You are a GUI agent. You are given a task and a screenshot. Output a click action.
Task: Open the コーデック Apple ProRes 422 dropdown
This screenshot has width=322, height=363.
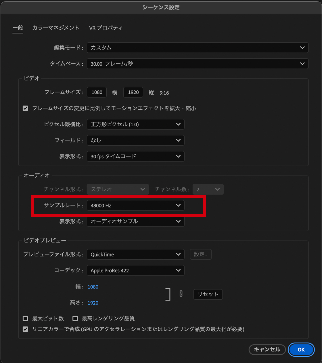tap(135, 271)
